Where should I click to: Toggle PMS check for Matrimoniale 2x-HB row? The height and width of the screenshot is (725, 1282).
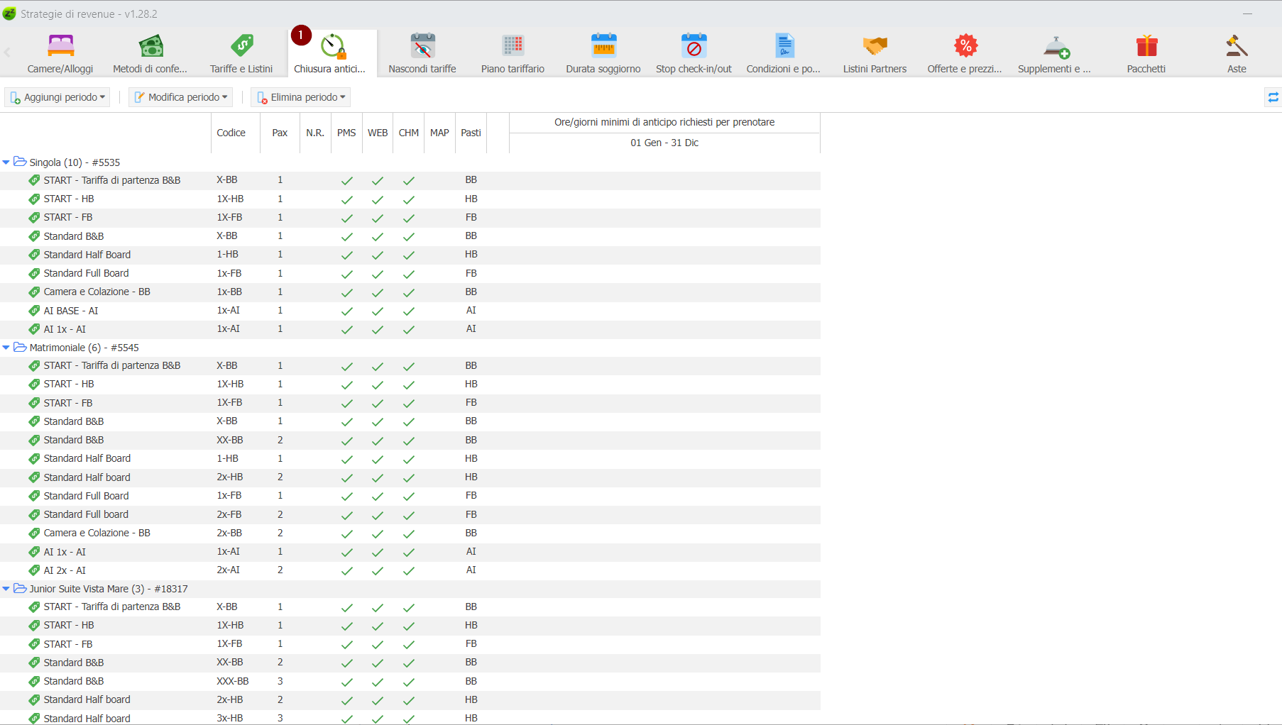346,477
